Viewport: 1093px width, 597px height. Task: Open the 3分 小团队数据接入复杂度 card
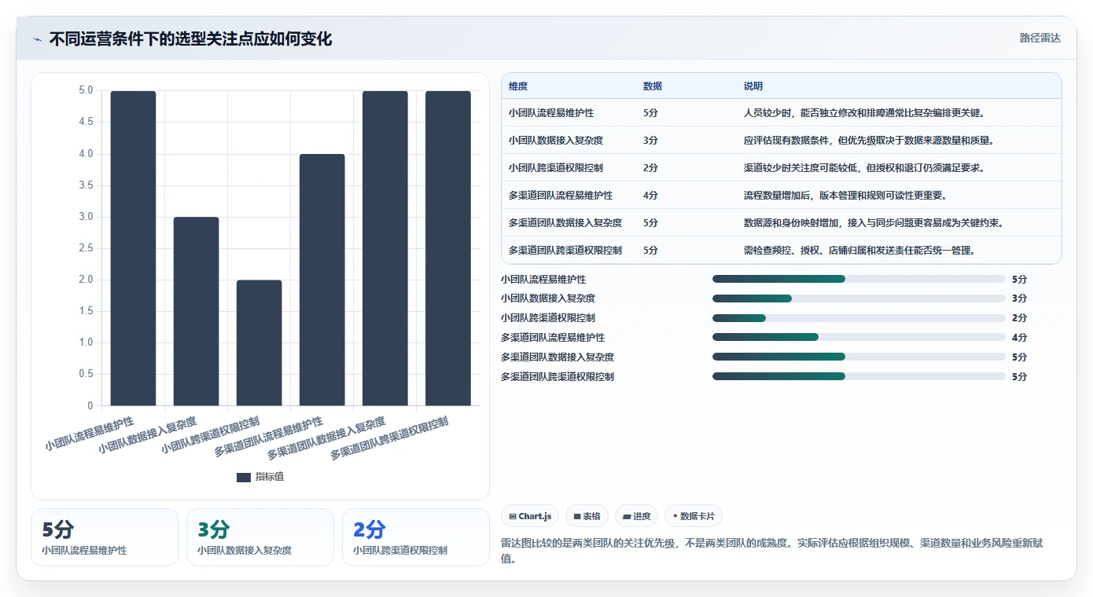260,537
